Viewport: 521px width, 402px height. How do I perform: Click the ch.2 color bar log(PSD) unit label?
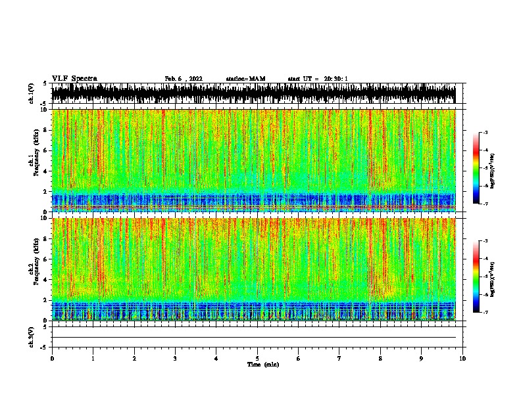492,280
